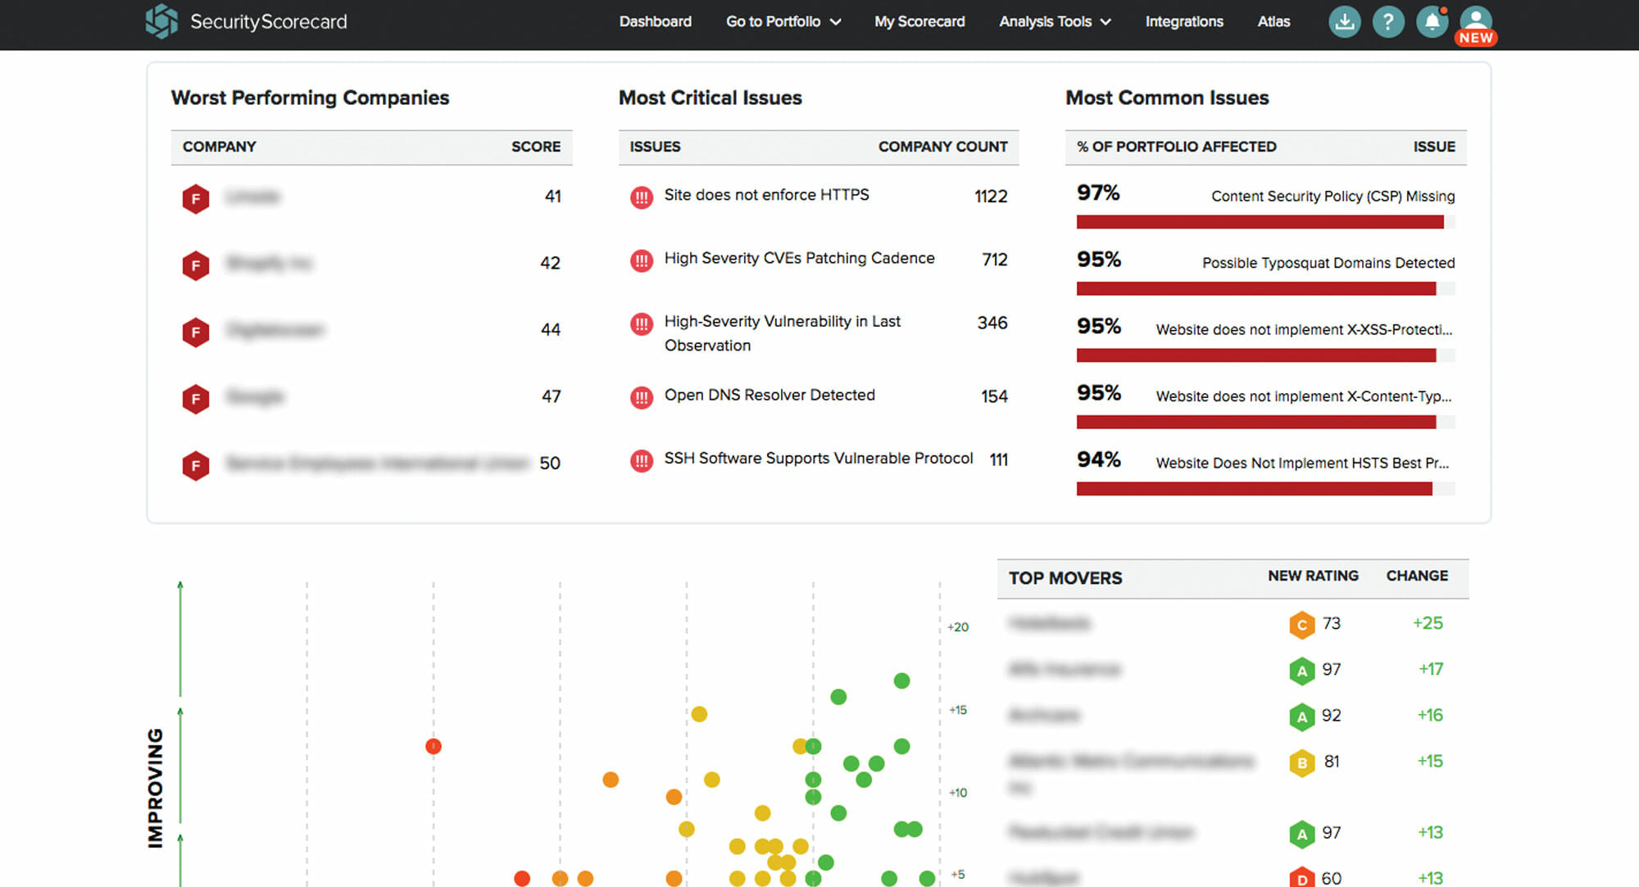Open the notifications bell icon

tap(1432, 21)
